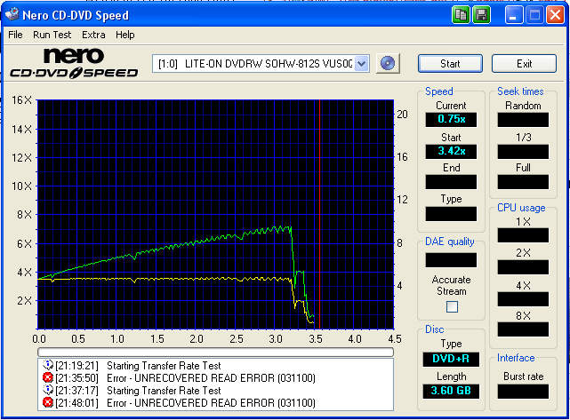Click the green copy-to-clipboard icon in title bar

[461, 15]
